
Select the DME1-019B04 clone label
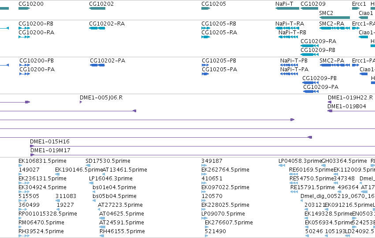point(346,106)
